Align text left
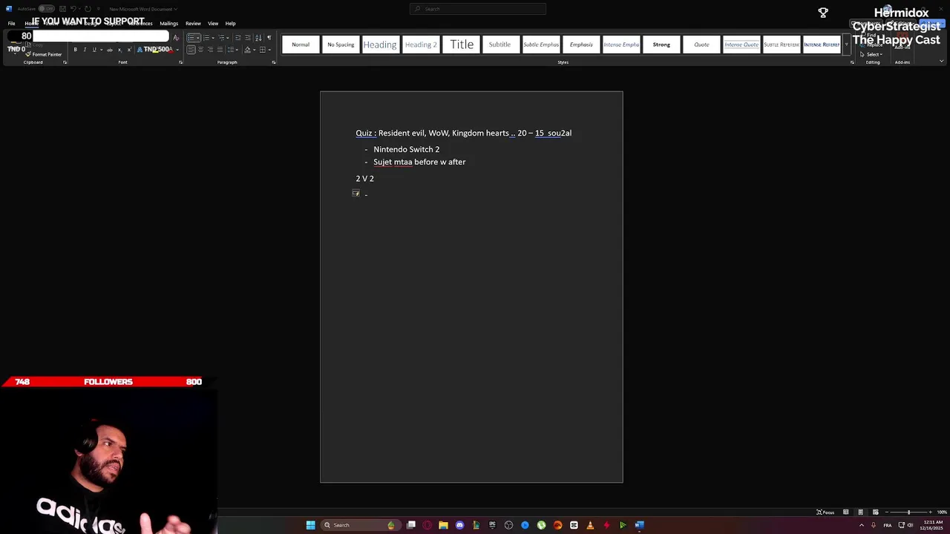This screenshot has height=534, width=950. [x=191, y=50]
